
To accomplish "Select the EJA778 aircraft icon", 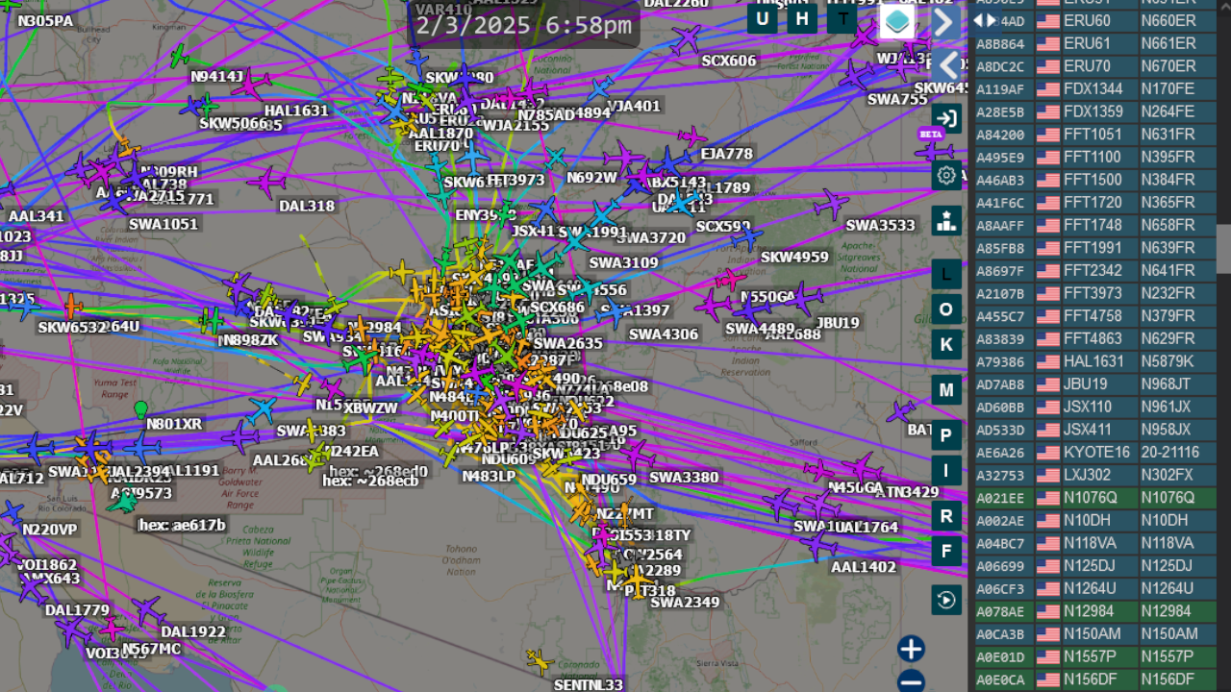I will pyautogui.click(x=691, y=137).
